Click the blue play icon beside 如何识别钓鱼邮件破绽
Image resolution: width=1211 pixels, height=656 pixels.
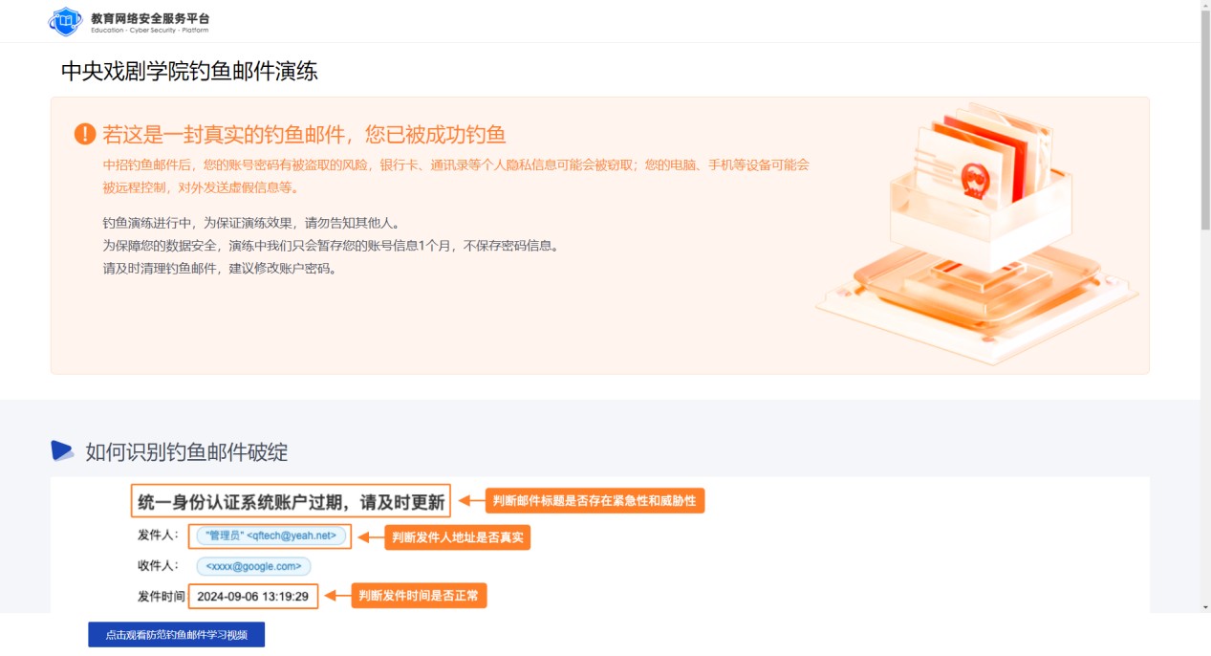(x=63, y=450)
